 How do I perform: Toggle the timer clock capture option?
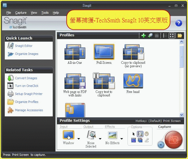[x=146, y=134]
